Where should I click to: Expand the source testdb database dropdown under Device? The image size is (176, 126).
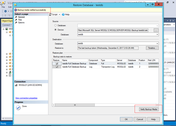pyautogui.click(x=157, y=35)
